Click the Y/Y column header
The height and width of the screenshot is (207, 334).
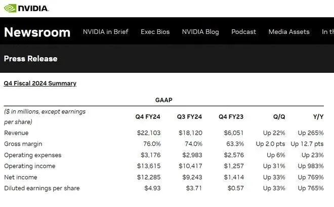click(319, 117)
